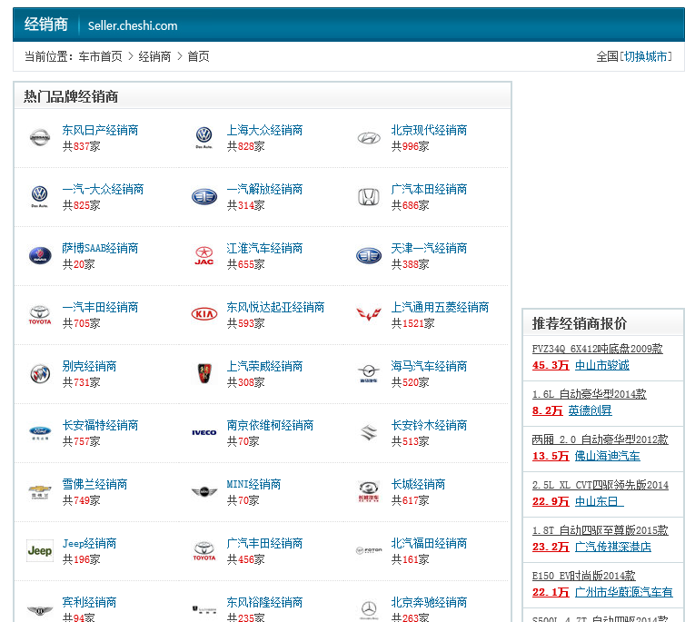
Task: Click the Roewe logo for 上汽荣威
Action: pos(204,374)
